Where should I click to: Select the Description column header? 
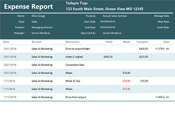72,42
